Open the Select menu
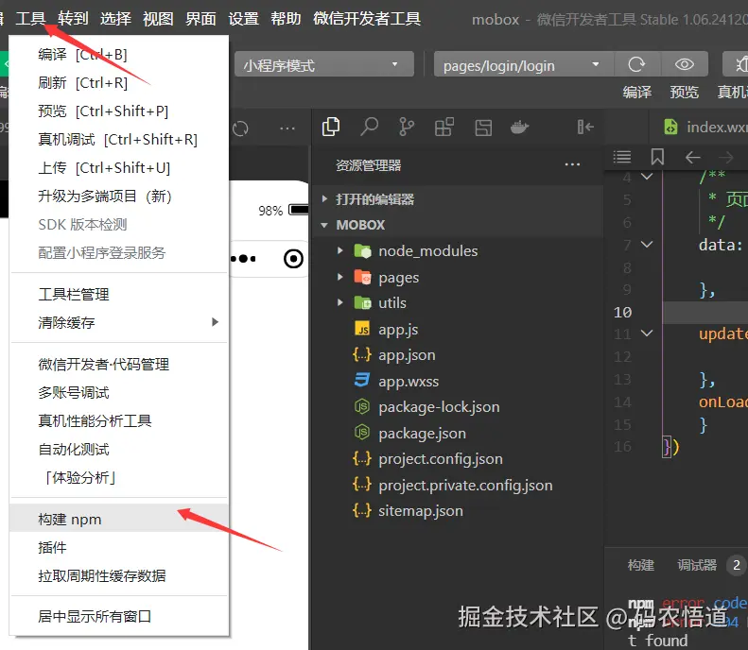This screenshot has width=748, height=650. [x=115, y=19]
